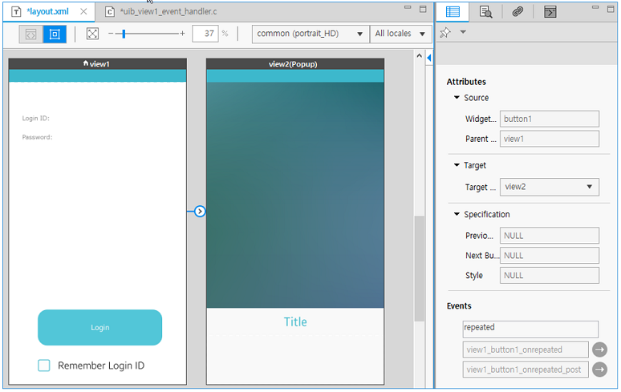This screenshot has height=392, width=621.
Task: Click the connection arrow between view1 and view2
Action: pyautogui.click(x=200, y=212)
